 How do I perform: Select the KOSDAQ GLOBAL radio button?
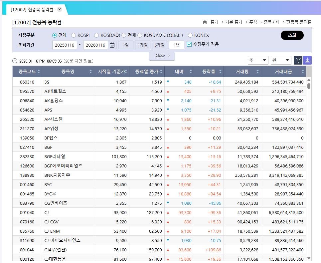point(140,35)
